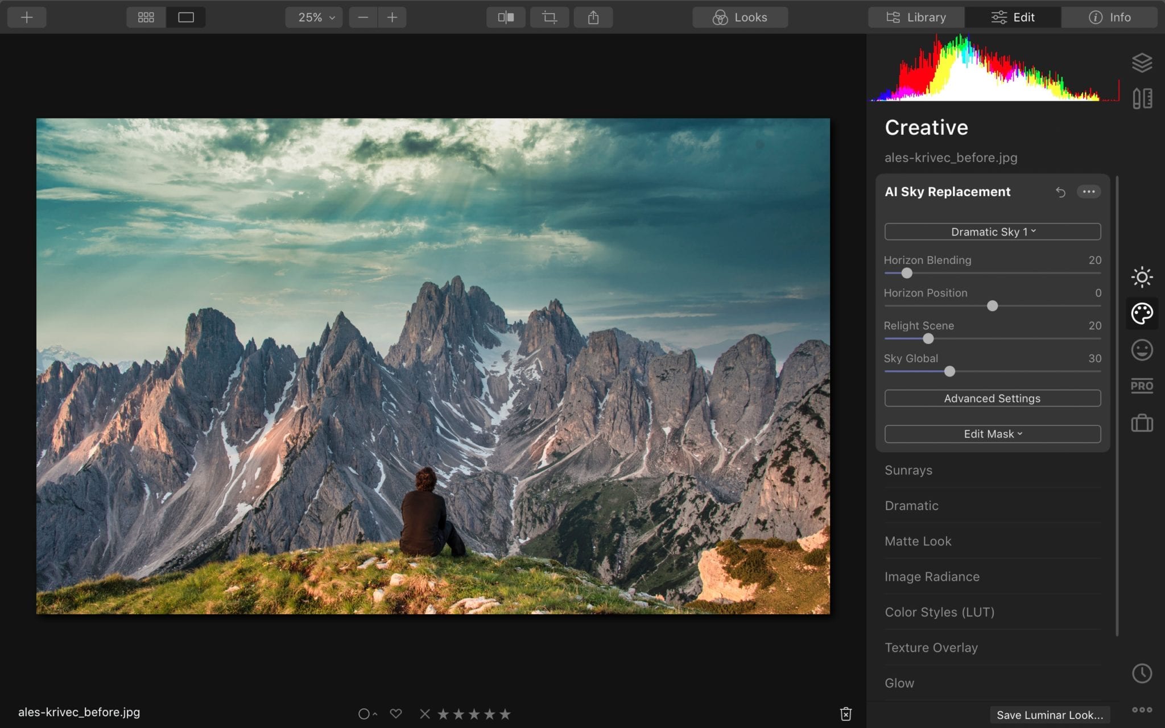1165x728 pixels.
Task: Open the more options dots in sidebar
Action: click(1142, 710)
